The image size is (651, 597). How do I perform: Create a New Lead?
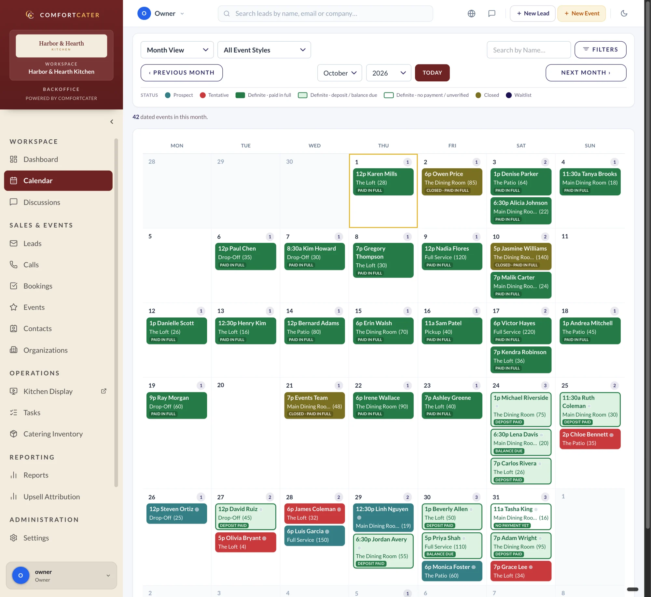coord(533,13)
